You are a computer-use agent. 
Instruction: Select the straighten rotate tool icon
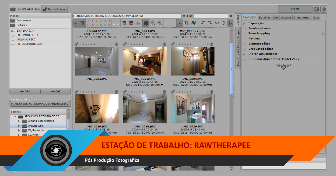coord(193,23)
